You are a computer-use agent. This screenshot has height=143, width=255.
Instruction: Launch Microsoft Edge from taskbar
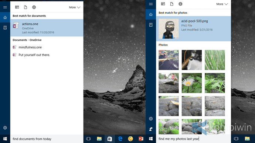coord(120,139)
